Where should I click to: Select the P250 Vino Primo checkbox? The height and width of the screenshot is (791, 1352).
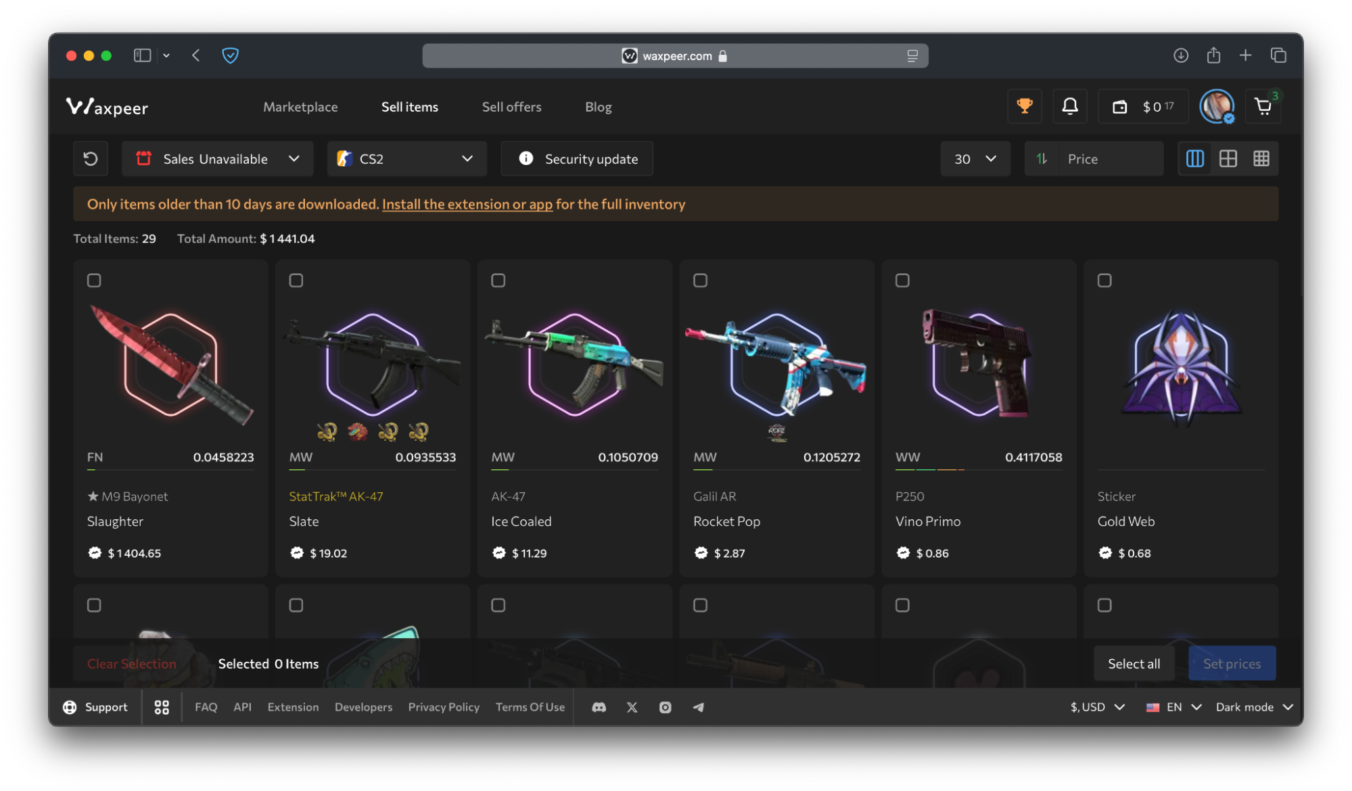coord(903,281)
